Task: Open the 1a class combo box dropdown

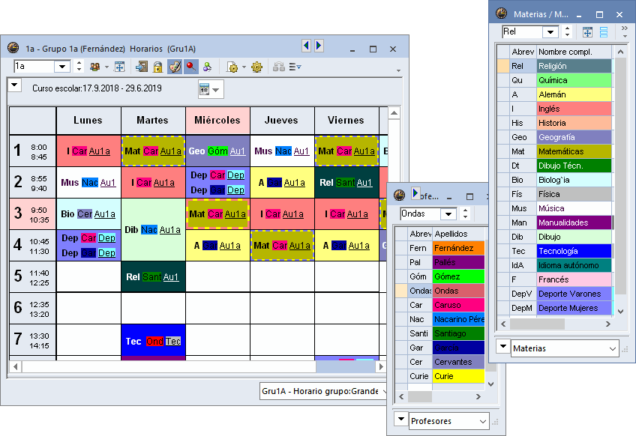Action: (x=62, y=67)
